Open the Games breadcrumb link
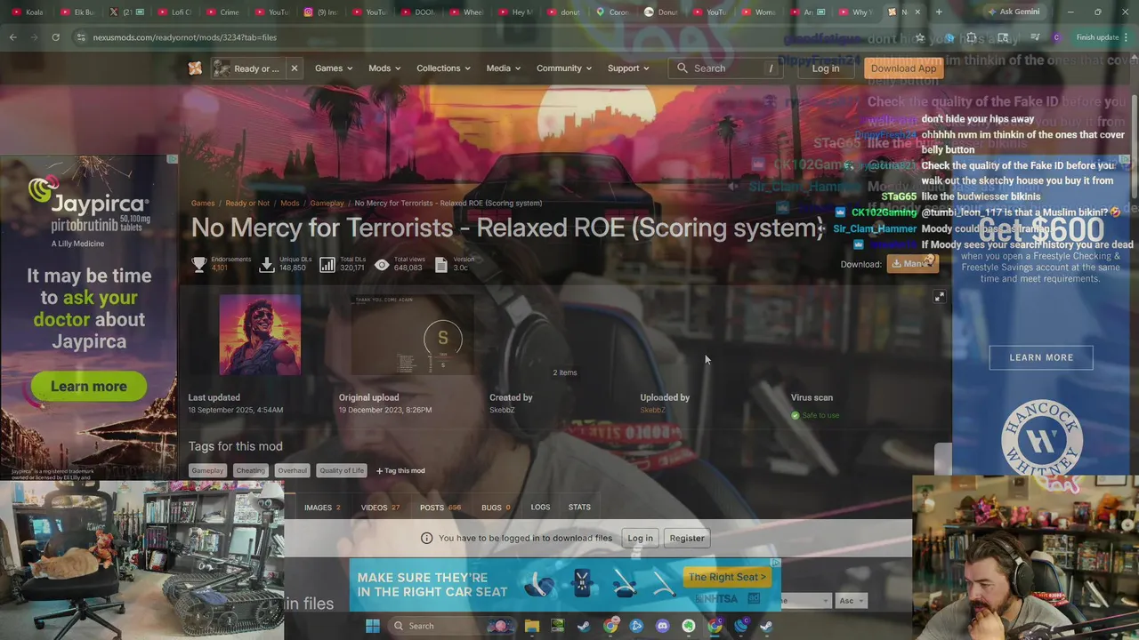 click(x=202, y=203)
